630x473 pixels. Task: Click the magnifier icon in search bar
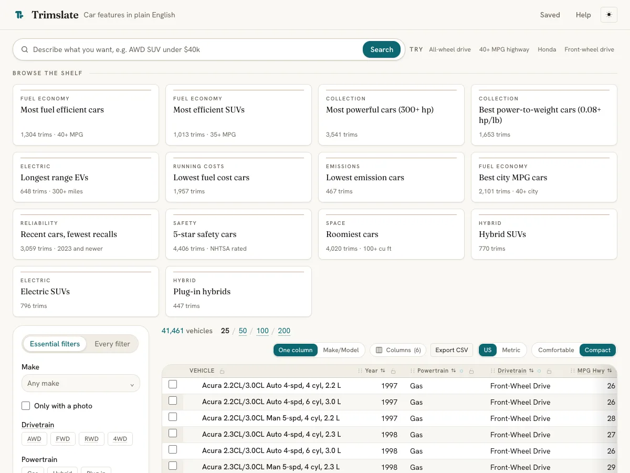click(x=25, y=49)
